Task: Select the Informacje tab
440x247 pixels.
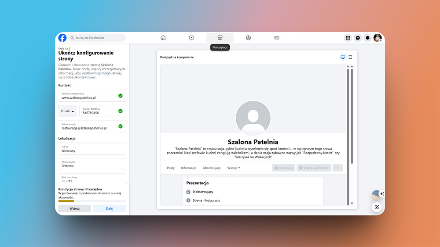Action: tap(188, 168)
